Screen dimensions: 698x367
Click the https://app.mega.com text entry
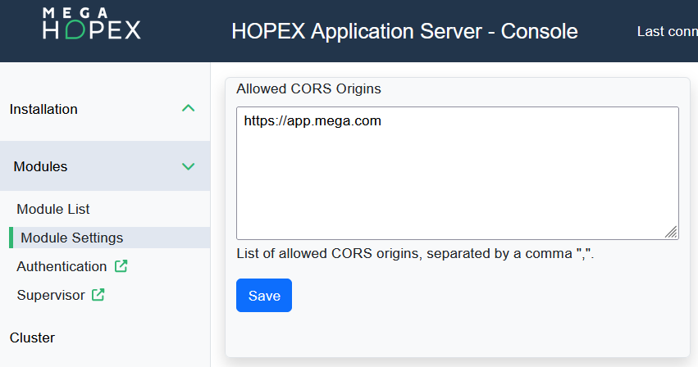click(313, 121)
